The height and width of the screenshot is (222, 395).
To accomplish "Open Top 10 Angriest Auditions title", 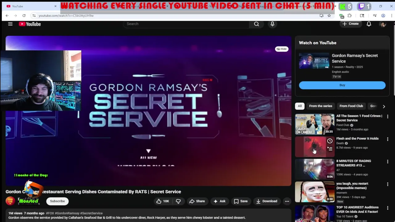I will (357, 209).
